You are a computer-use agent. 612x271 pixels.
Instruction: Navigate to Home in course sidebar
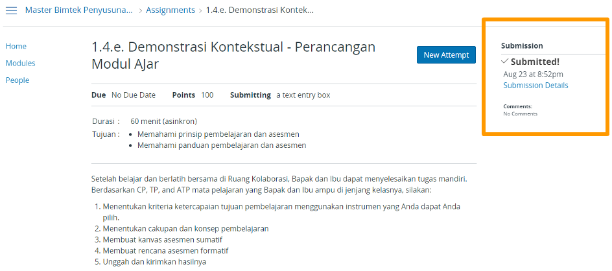16,47
